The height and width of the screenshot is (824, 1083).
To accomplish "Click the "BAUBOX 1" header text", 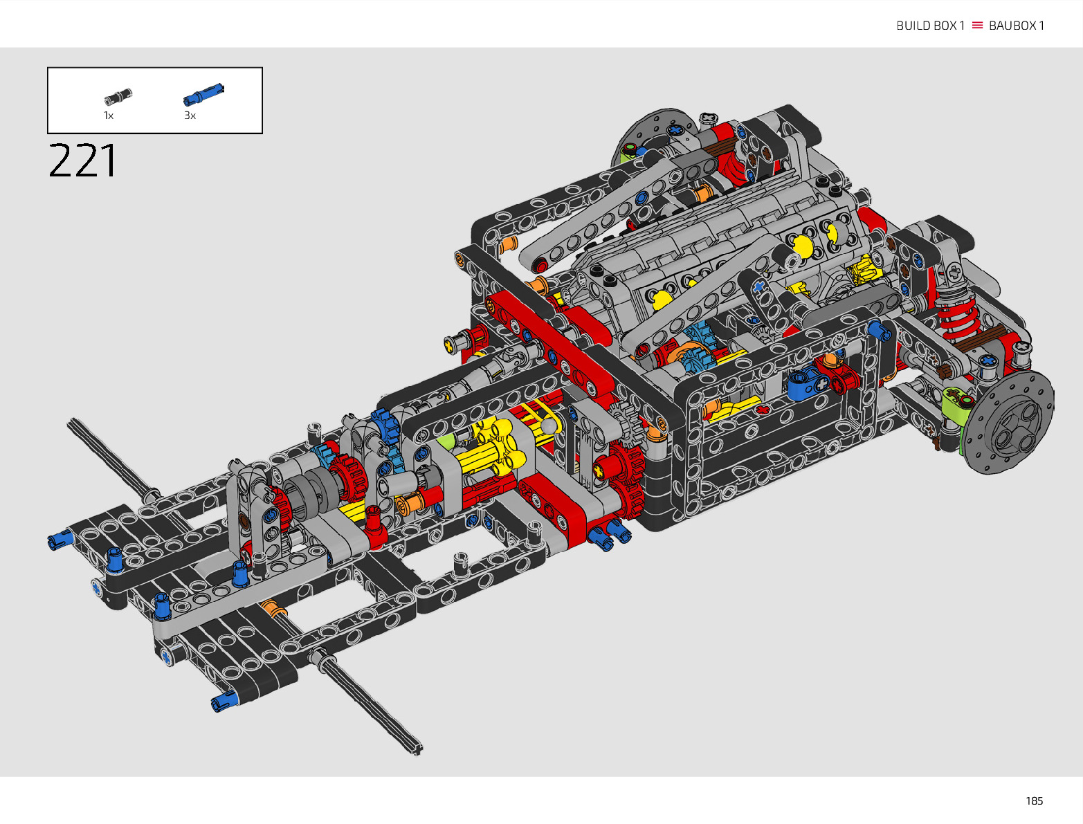I will pos(1017,26).
